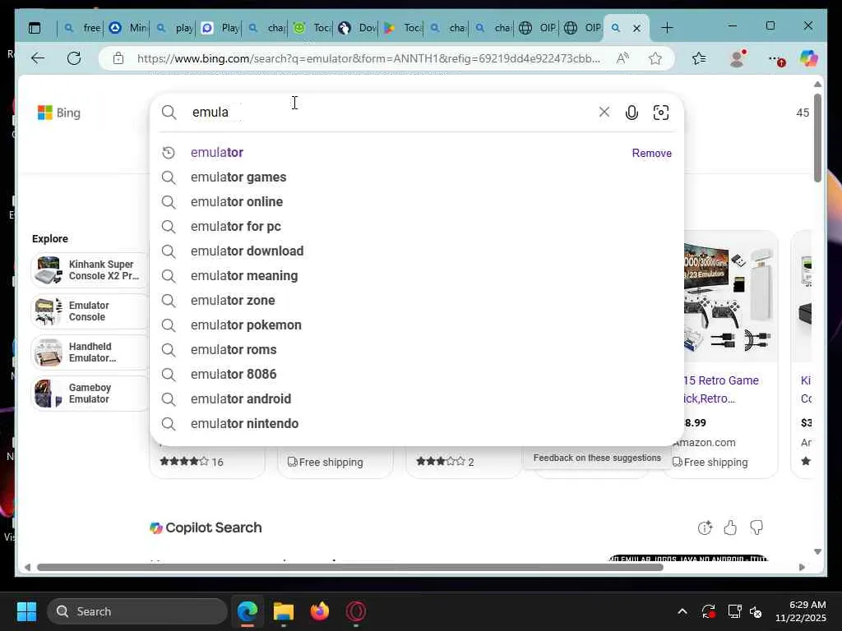842x631 pixels.
Task: Add page to favorites star icon
Action: pos(655,58)
